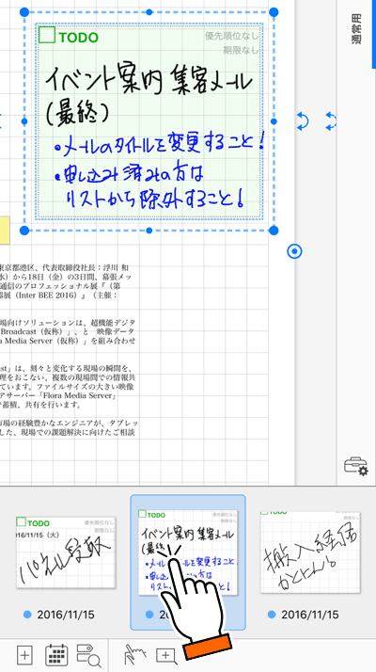This screenshot has width=376, height=672.
Task: Open the tag search icon
Action: coord(88,655)
